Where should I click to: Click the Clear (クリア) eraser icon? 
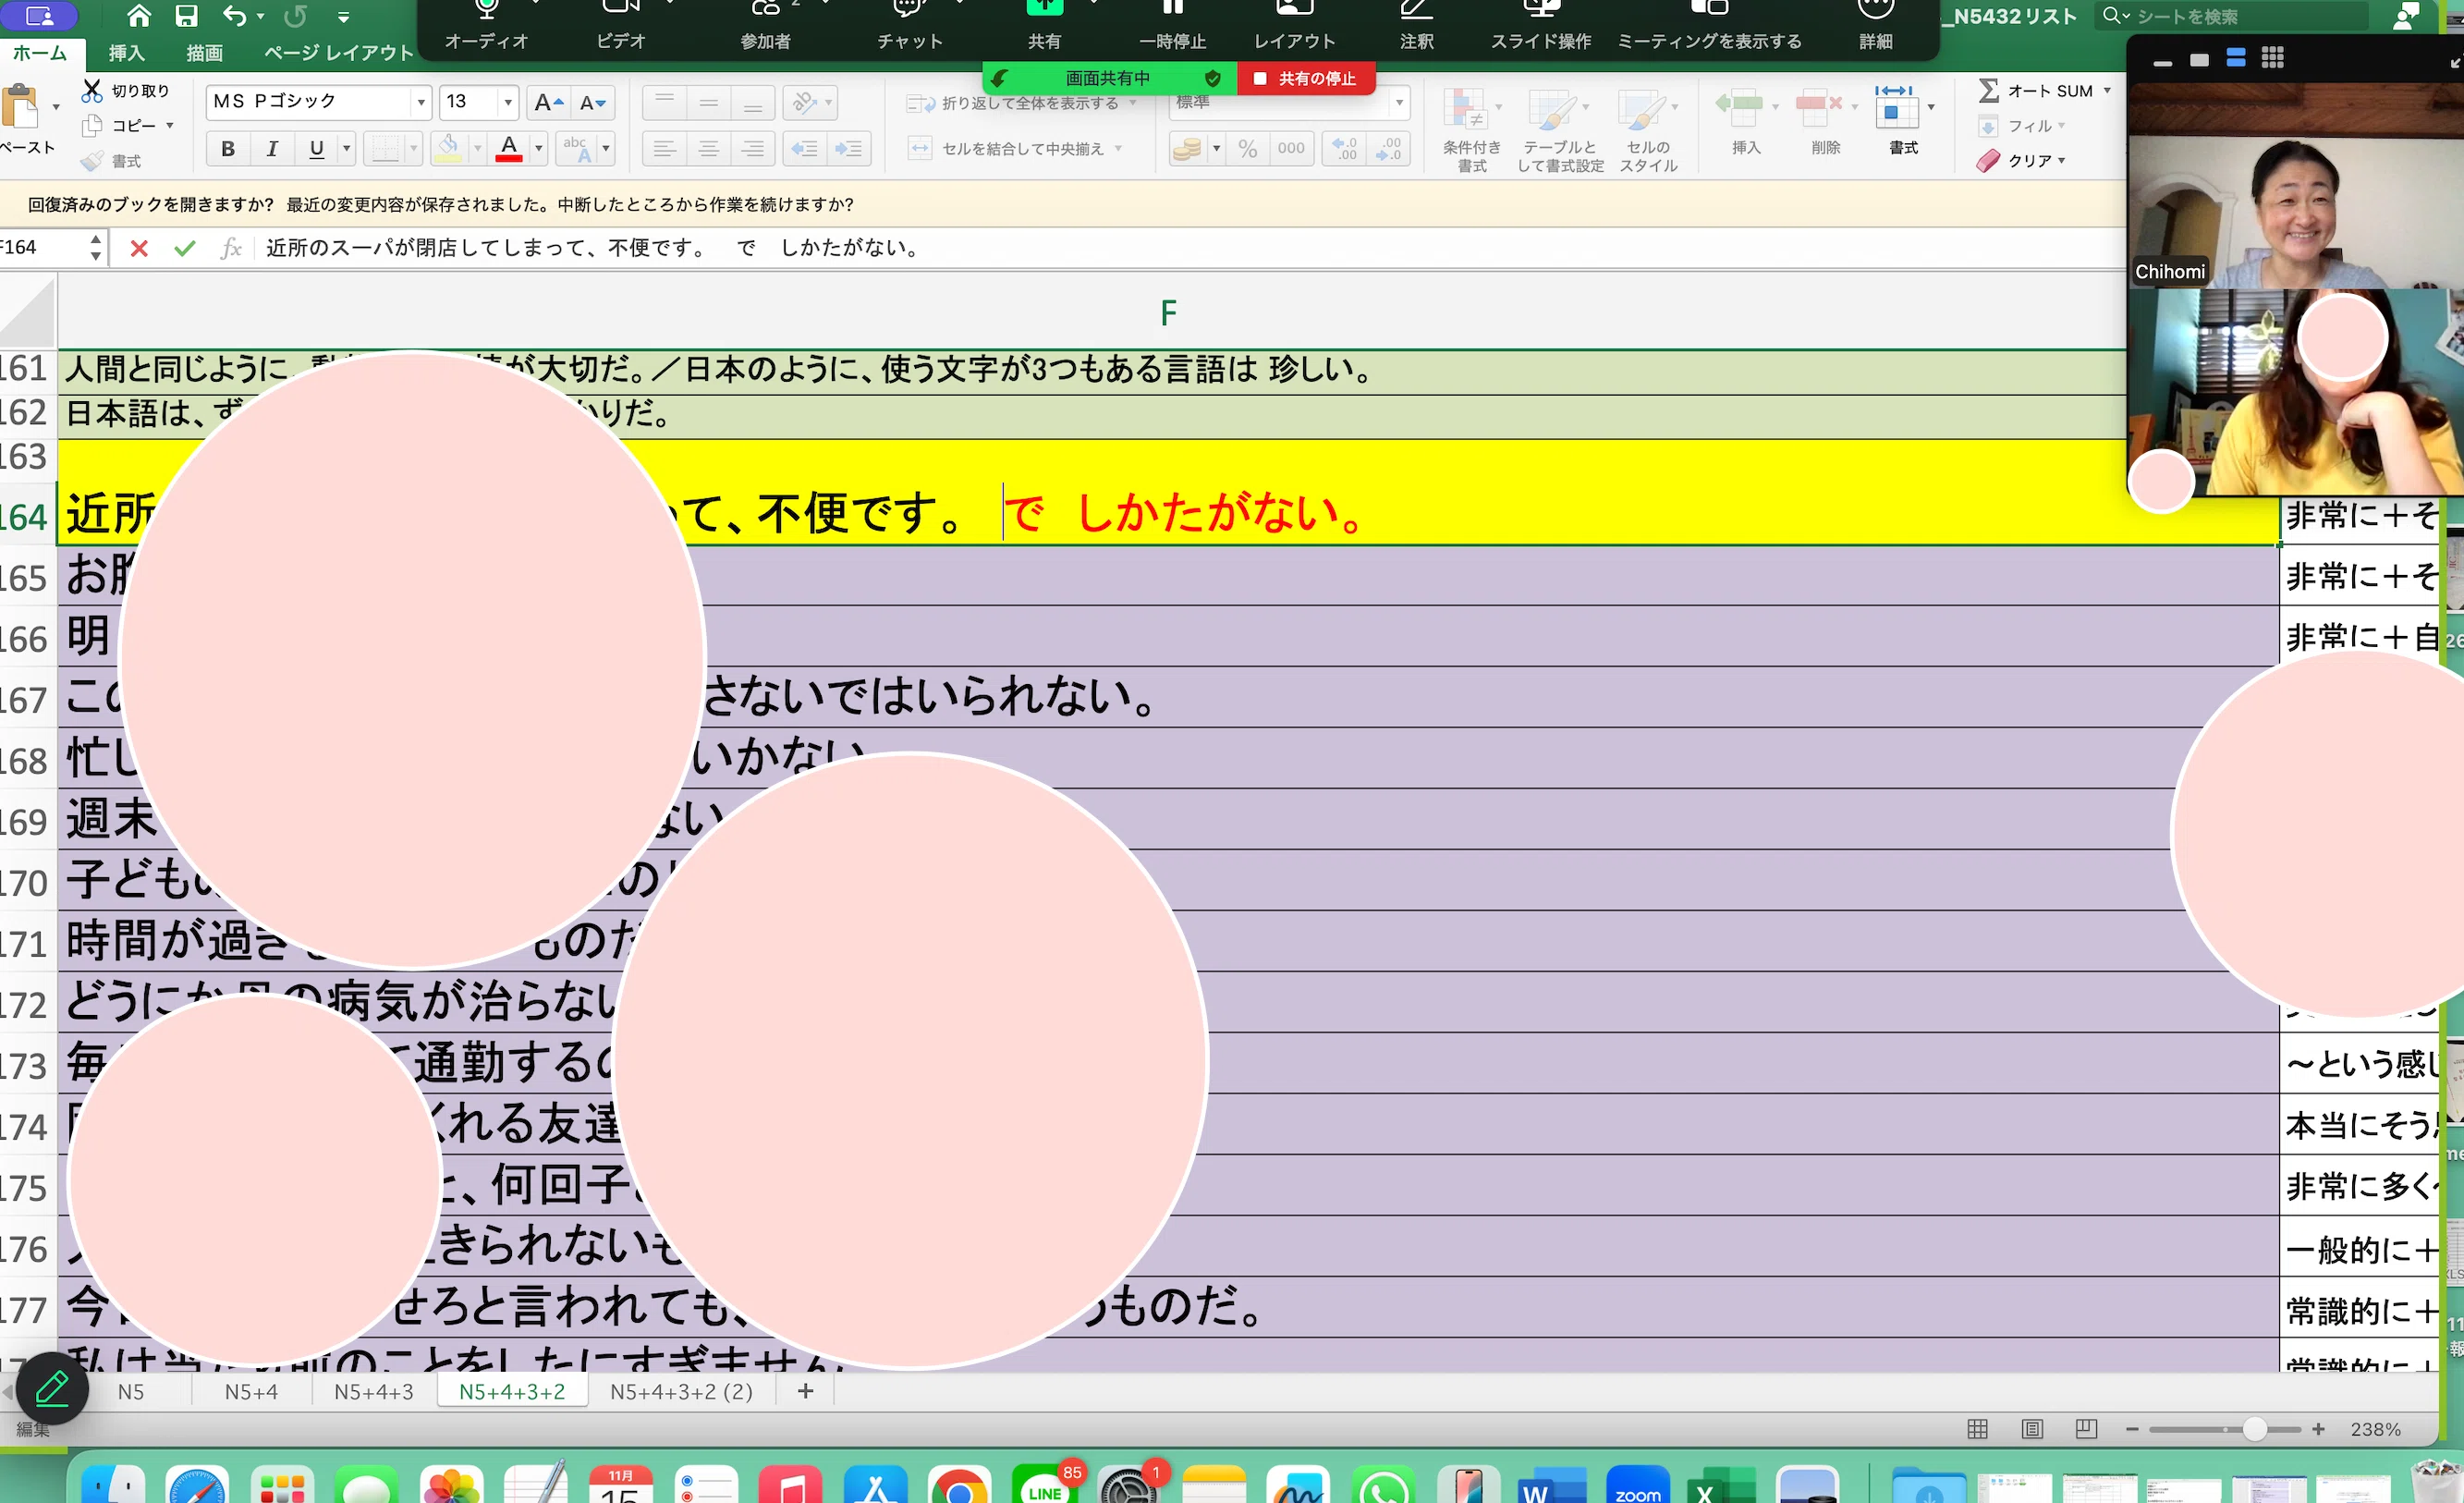[1988, 161]
